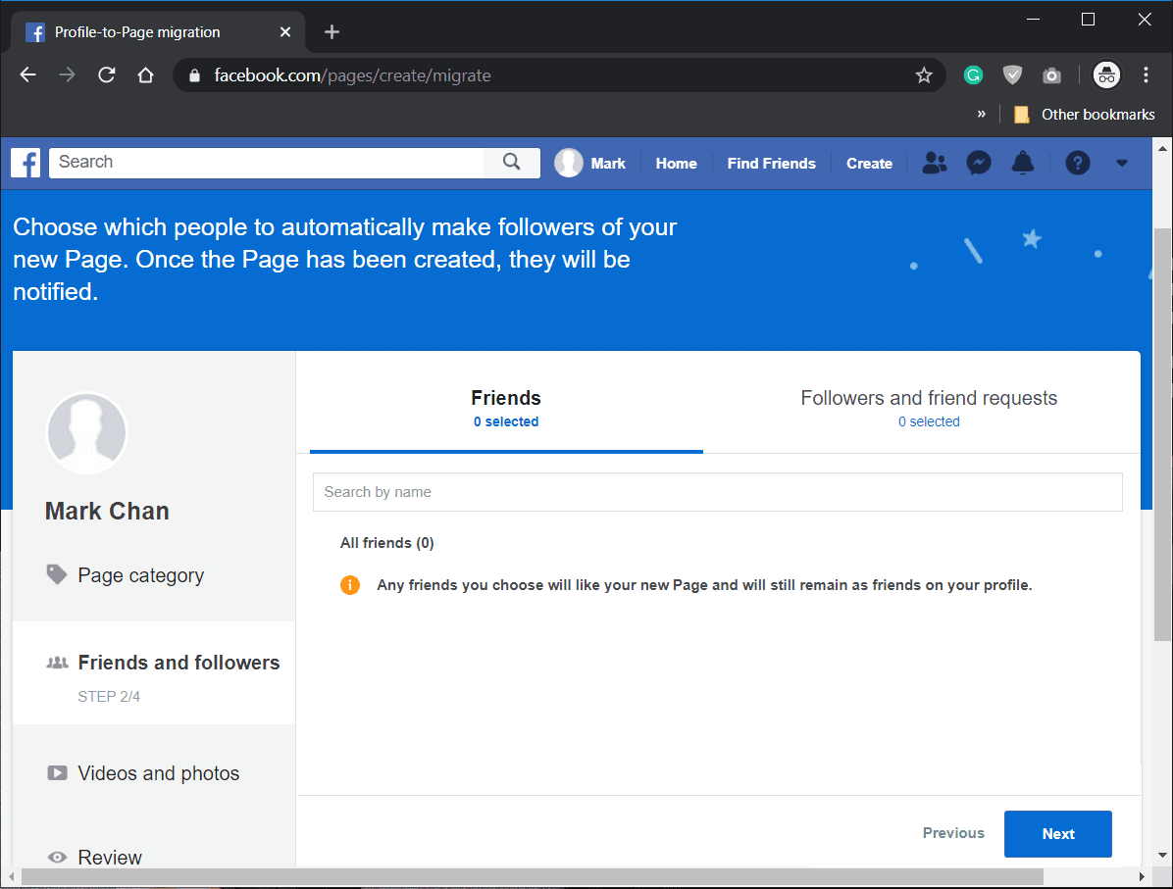Screen dimensions: 1173x889
Task: Click the Facebook logo icon
Action: pyautogui.click(x=25, y=163)
